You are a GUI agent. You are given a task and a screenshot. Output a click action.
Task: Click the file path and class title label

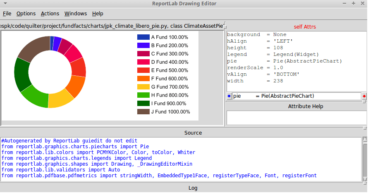[x=112, y=26]
